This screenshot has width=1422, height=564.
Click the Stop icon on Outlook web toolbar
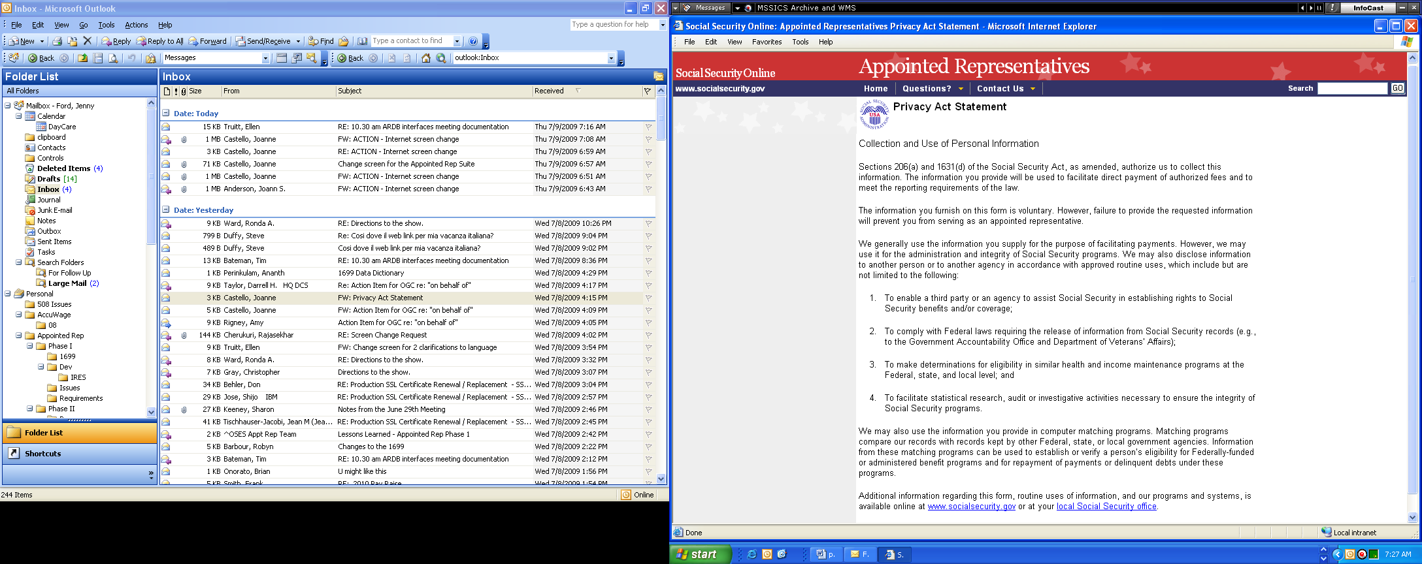391,58
